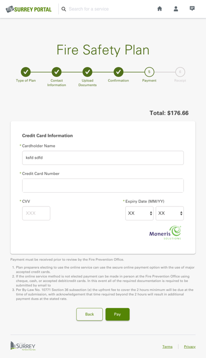Click step 5 Payment circle
206x358 pixels.
click(149, 72)
